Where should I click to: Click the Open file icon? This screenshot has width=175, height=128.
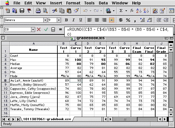tap(15, 11)
